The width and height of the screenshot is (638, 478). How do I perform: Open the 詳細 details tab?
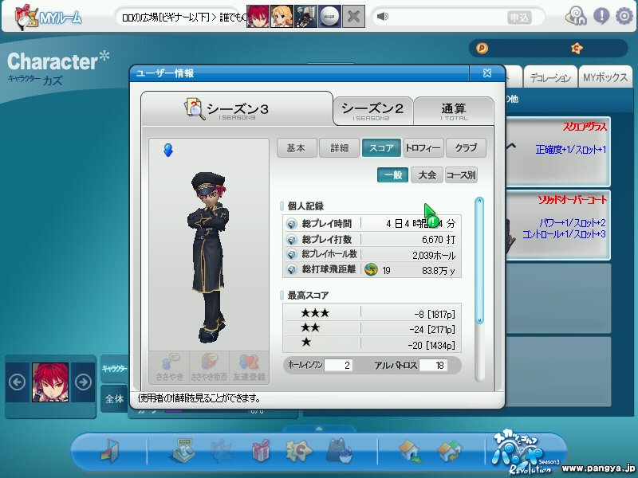click(340, 148)
